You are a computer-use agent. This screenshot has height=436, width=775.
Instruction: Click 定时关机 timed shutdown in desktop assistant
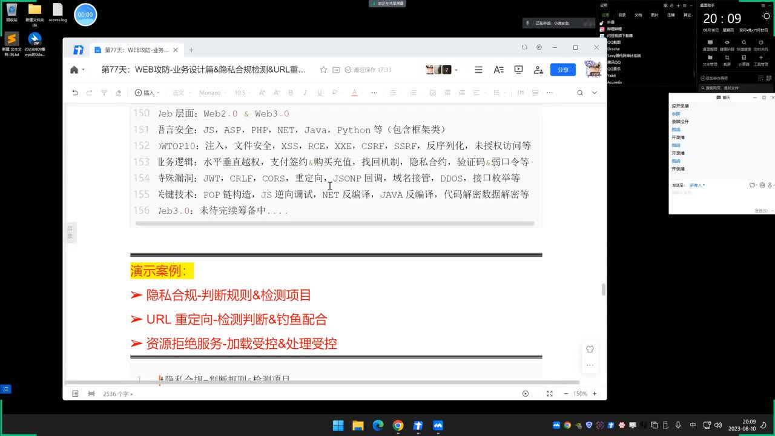[762, 46]
